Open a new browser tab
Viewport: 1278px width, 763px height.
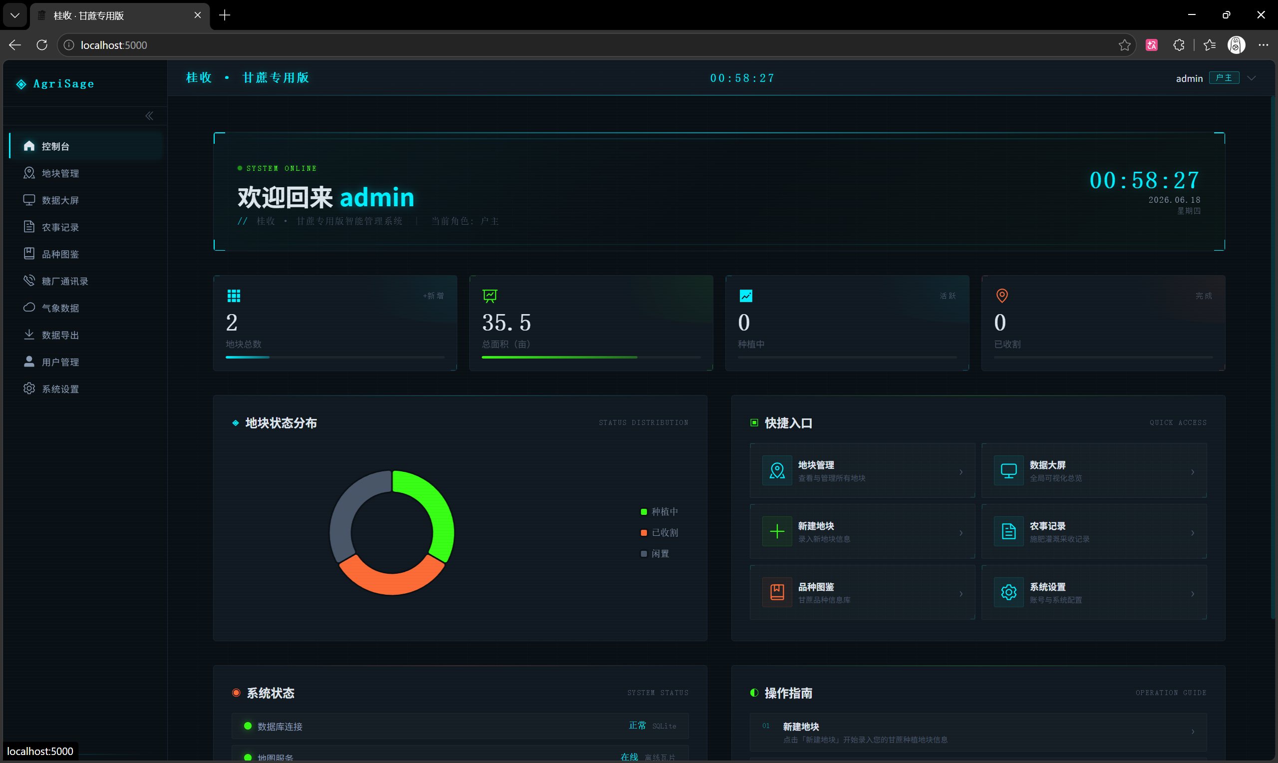click(x=225, y=15)
